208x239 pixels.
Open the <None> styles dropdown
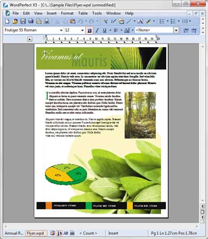[176, 30]
